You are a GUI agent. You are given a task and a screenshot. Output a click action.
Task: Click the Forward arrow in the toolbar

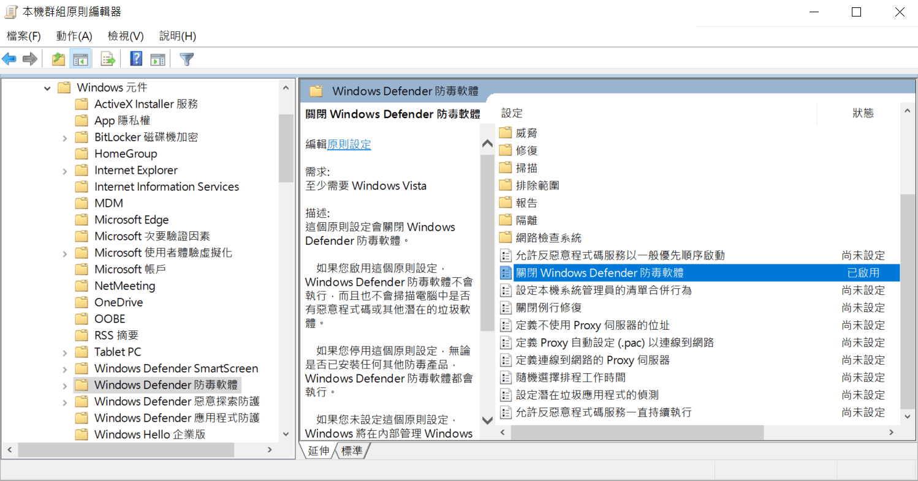pyautogui.click(x=29, y=59)
